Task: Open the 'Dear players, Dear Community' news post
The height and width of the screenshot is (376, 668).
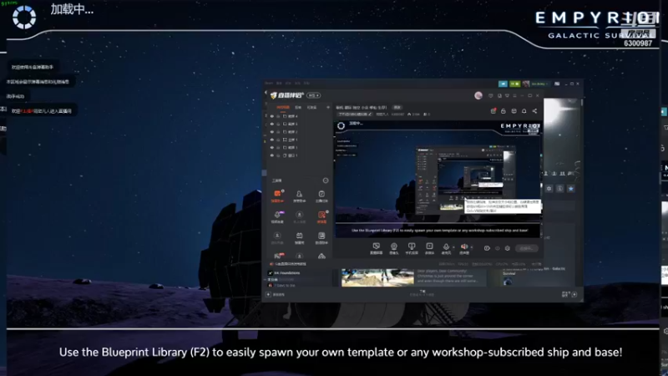Action: 448,277
